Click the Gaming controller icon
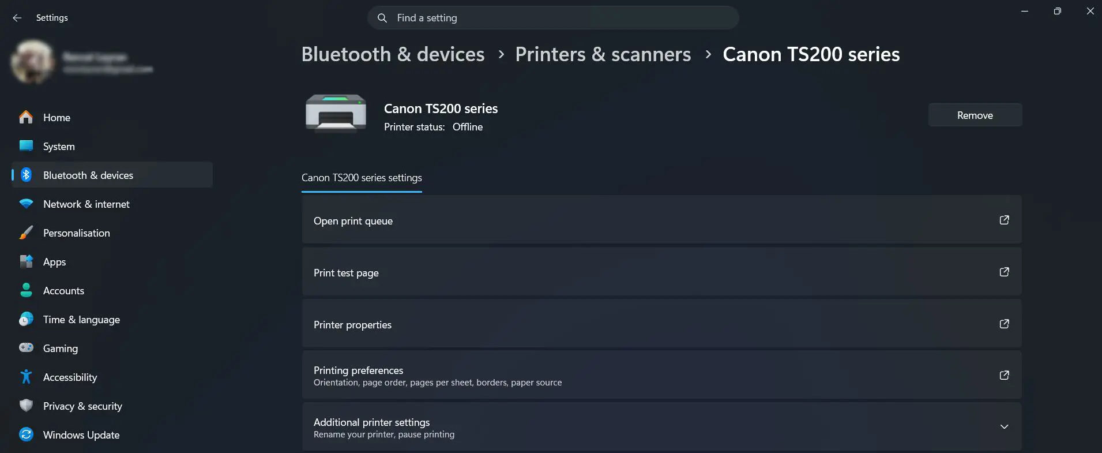The width and height of the screenshot is (1102, 453). pyautogui.click(x=26, y=348)
